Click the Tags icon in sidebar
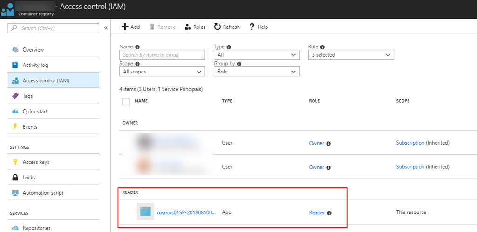The width and height of the screenshot is (477, 232). (x=15, y=96)
